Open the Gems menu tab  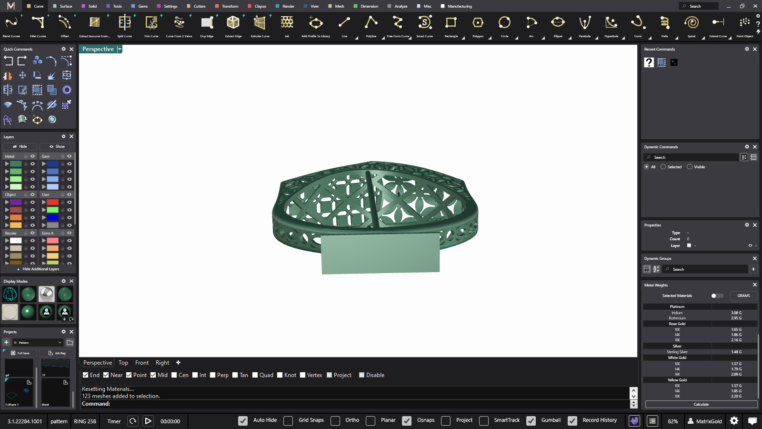140,6
